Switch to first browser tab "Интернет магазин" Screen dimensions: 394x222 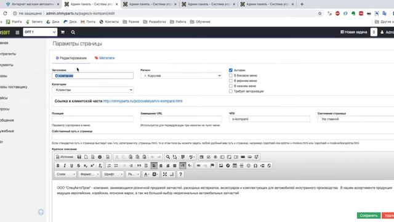33,4
